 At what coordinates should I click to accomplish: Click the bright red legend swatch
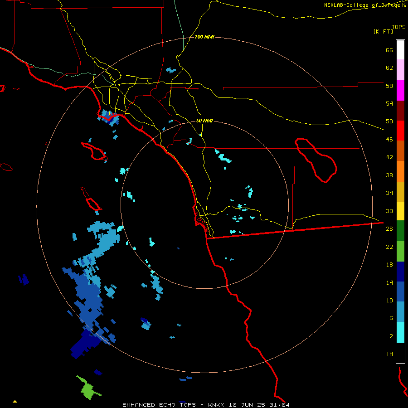pyautogui.click(x=400, y=131)
